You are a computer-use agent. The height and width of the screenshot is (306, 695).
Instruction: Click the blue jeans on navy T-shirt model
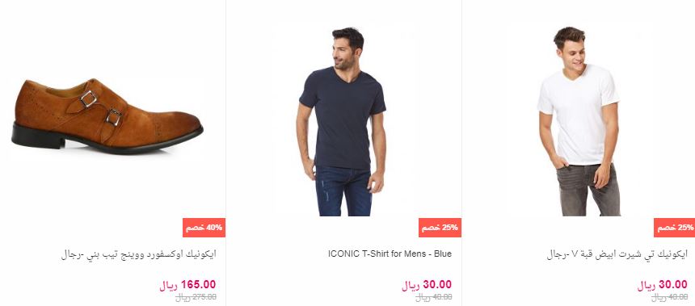[x=343, y=191]
